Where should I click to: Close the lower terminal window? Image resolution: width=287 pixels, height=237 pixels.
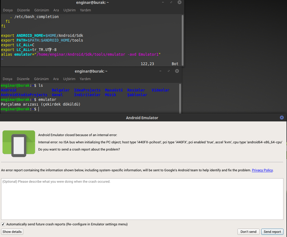click(177, 71)
